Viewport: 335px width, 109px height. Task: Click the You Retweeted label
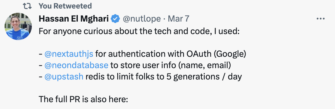tap(65, 6)
